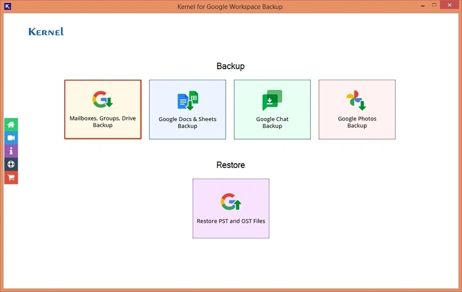Click the Google upload restore icon
The height and width of the screenshot is (292, 462).
coord(231,202)
